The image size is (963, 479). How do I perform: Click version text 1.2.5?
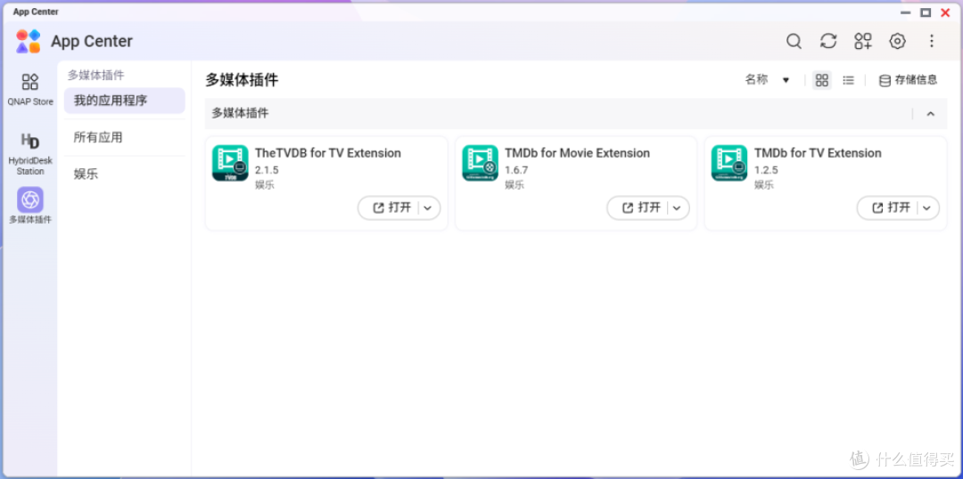766,171
